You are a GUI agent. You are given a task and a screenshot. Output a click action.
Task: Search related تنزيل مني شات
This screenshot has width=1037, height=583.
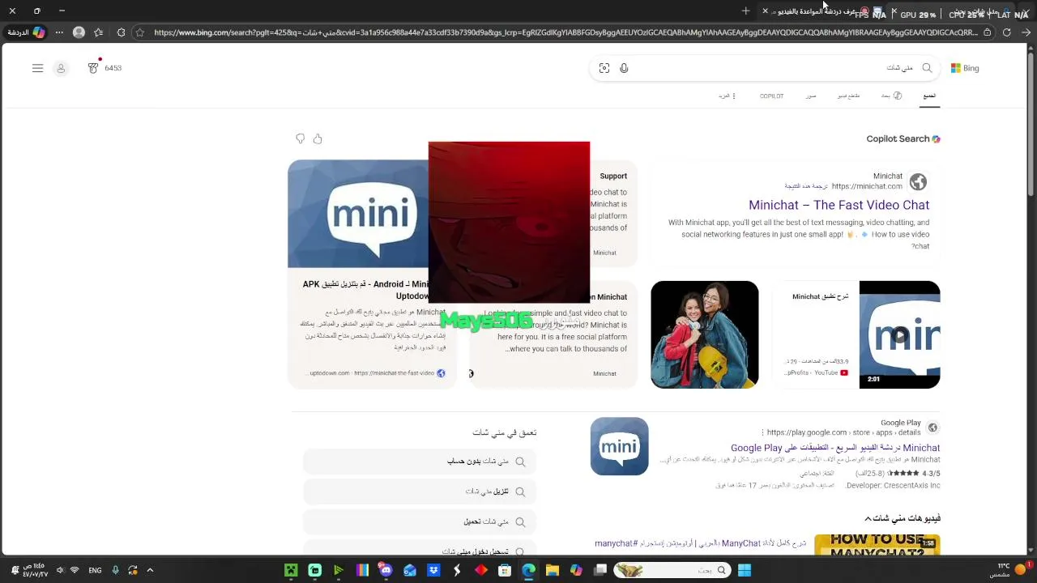[x=420, y=492]
